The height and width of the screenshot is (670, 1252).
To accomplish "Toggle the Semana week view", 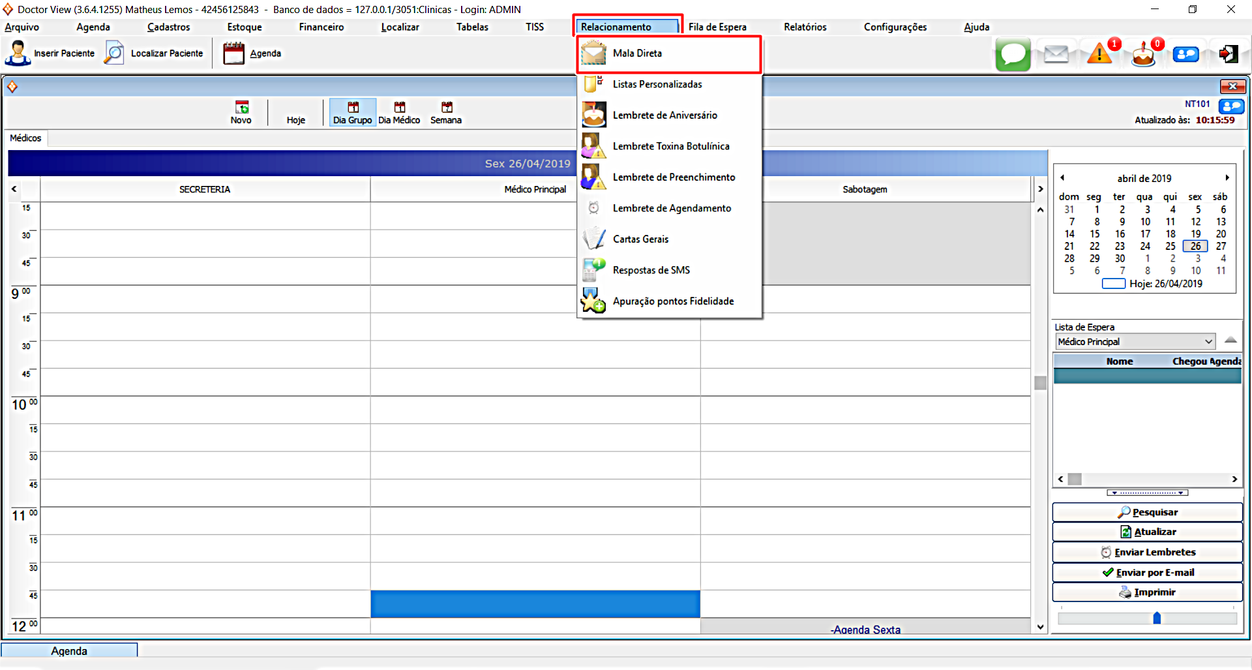I will (446, 112).
